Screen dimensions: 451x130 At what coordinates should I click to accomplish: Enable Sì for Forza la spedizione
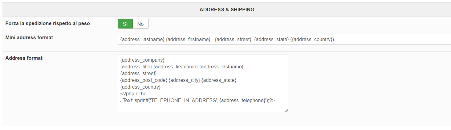(x=125, y=24)
